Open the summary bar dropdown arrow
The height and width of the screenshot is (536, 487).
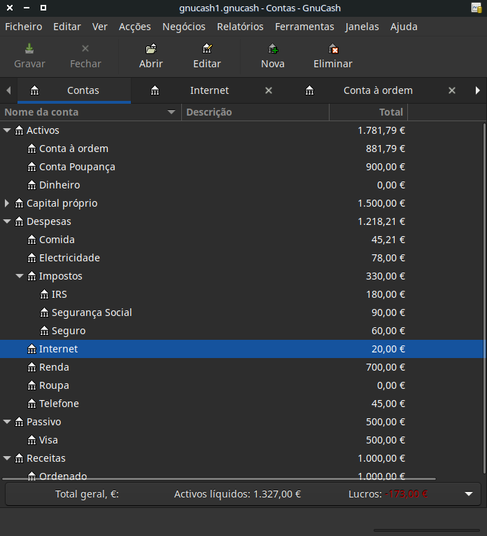469,494
